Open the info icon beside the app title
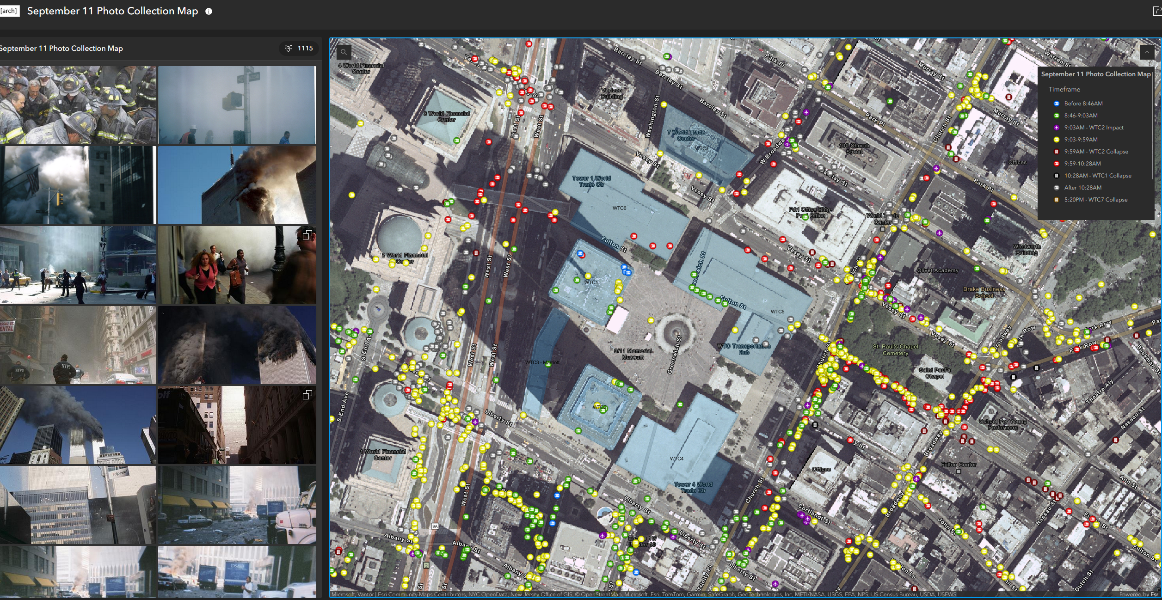 click(209, 12)
